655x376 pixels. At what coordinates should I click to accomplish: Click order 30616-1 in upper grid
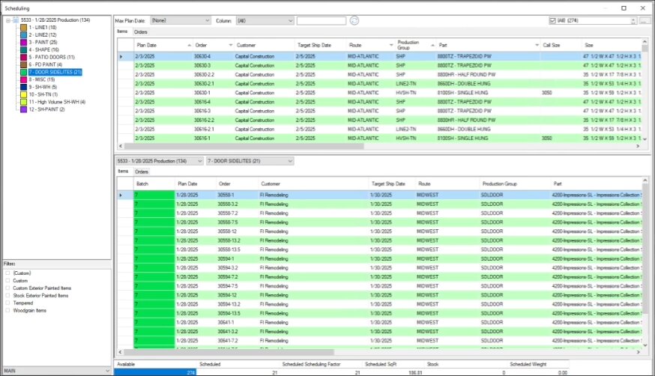(202, 138)
